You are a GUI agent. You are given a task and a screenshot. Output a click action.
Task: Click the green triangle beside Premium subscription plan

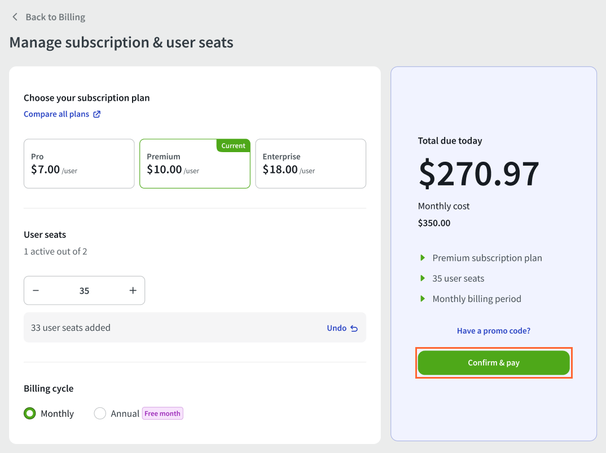tap(422, 257)
